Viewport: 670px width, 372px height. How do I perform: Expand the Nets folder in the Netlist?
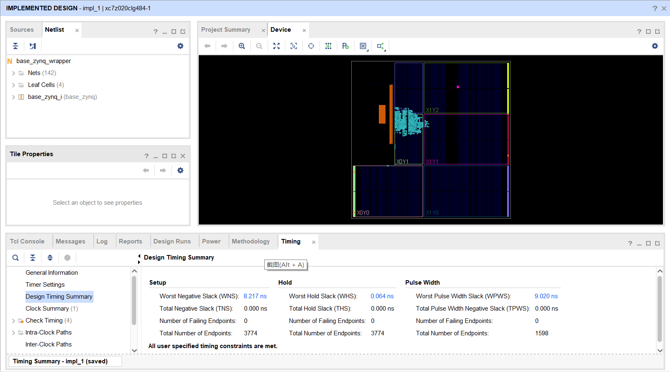13,73
